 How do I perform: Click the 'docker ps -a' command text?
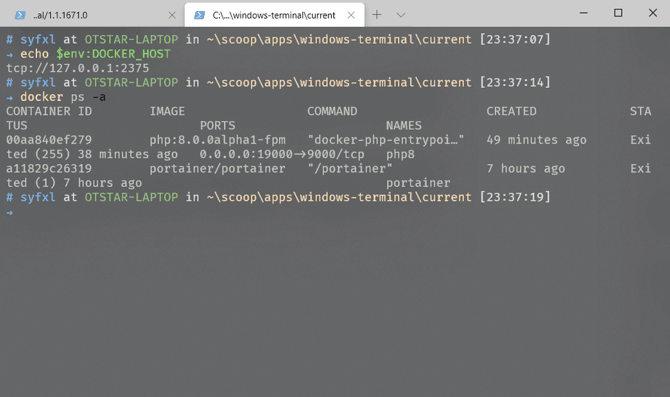[x=63, y=97]
